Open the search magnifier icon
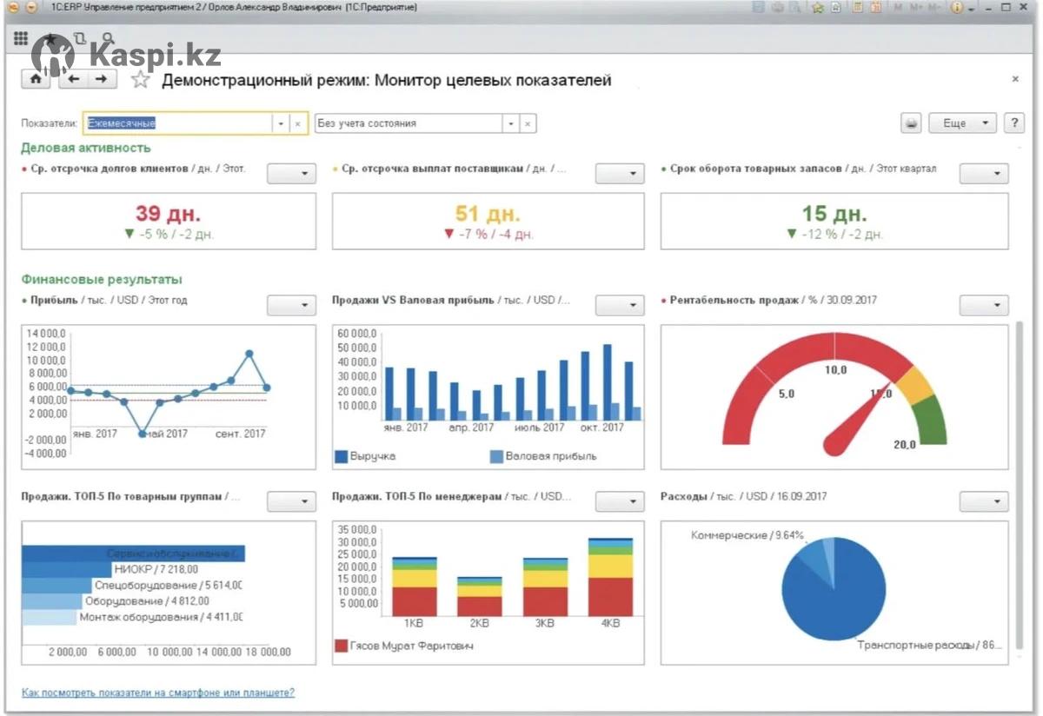 [x=109, y=39]
